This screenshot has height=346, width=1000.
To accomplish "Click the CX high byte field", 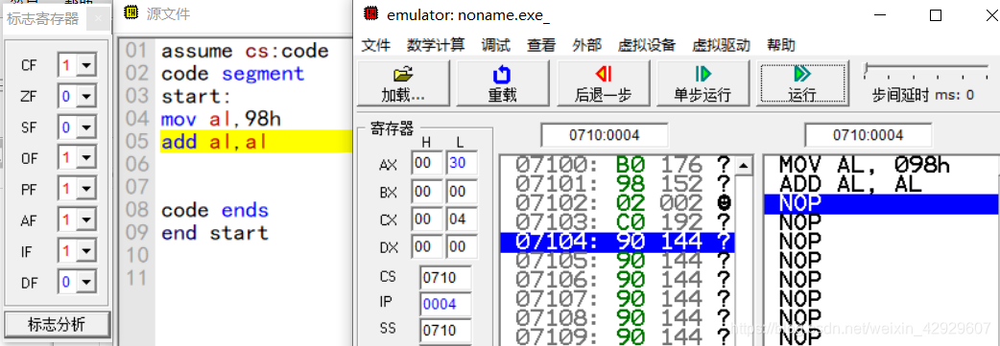I will click(427, 219).
